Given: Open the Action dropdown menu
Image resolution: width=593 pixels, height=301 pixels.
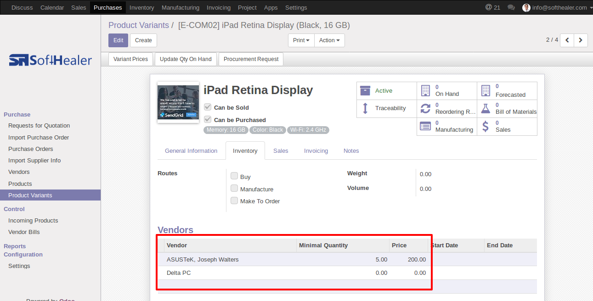Looking at the screenshot, I should pos(329,40).
